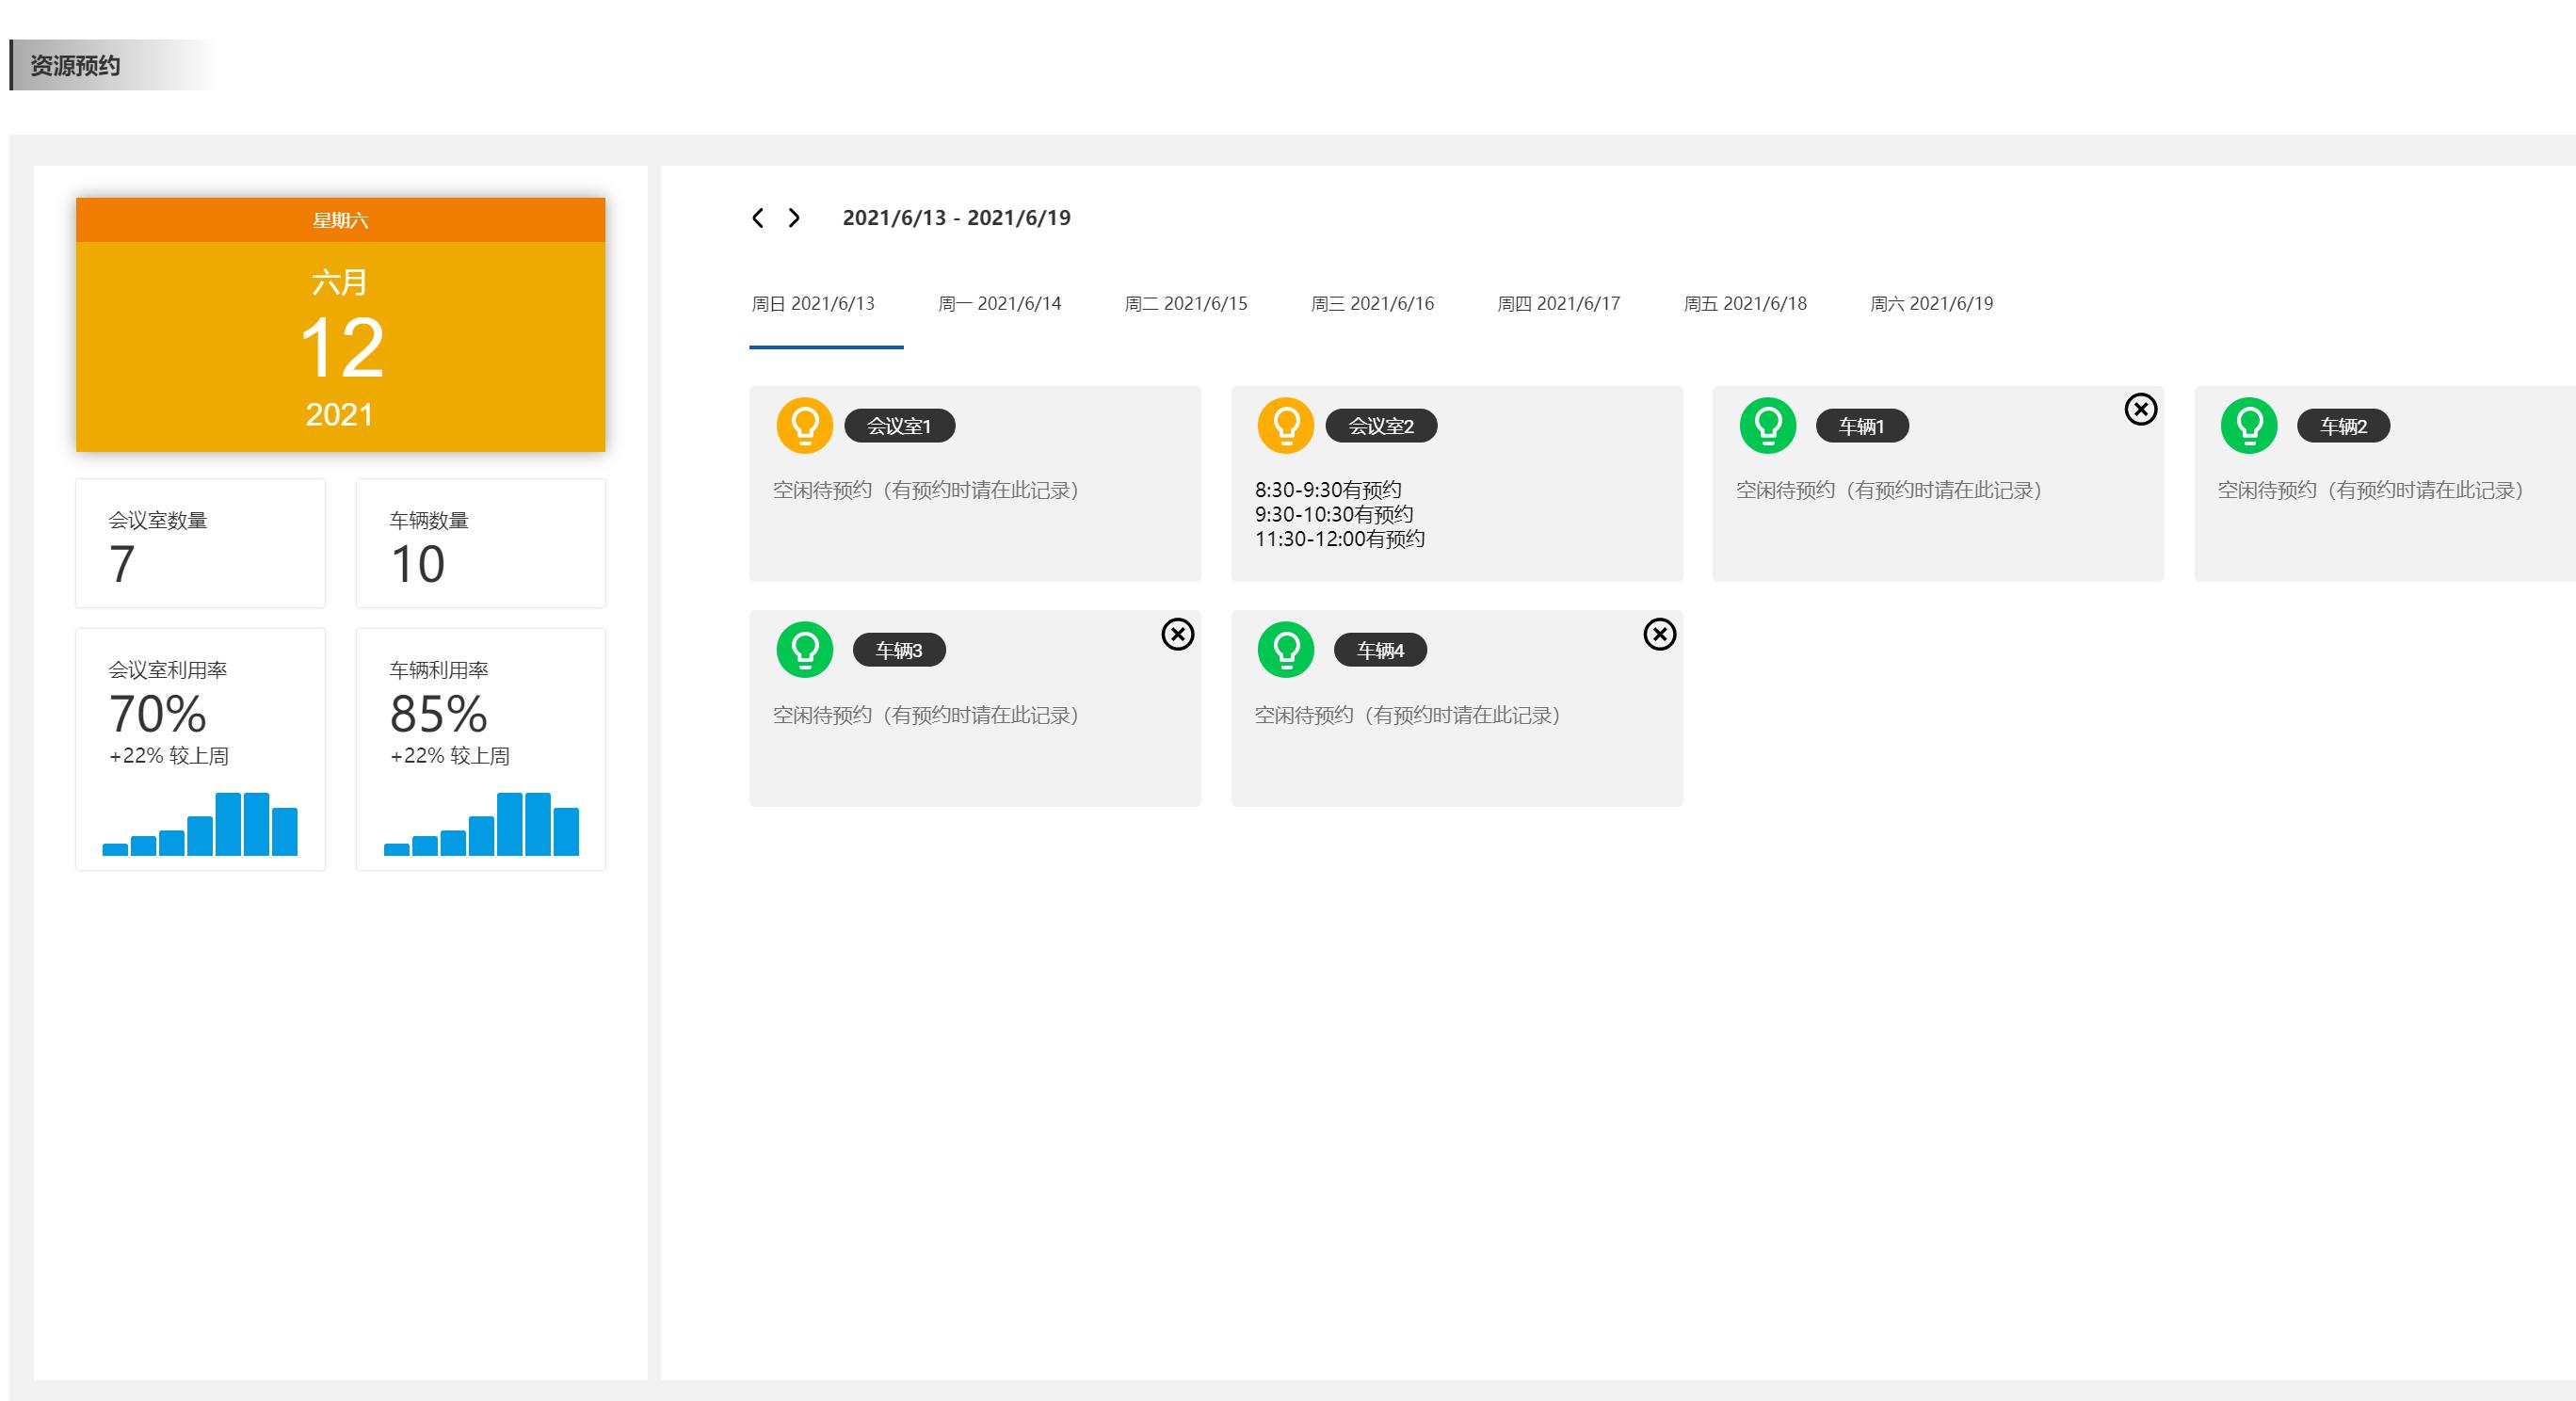Click the orange bulb icon for 会议室1

coord(805,426)
